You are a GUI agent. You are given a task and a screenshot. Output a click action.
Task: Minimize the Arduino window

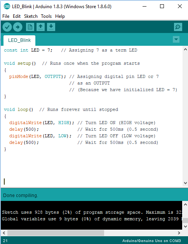(x=144, y=6)
